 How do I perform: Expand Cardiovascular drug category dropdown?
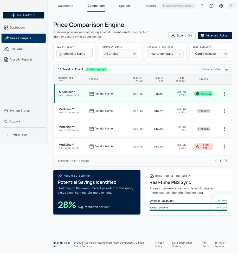(x=211, y=54)
